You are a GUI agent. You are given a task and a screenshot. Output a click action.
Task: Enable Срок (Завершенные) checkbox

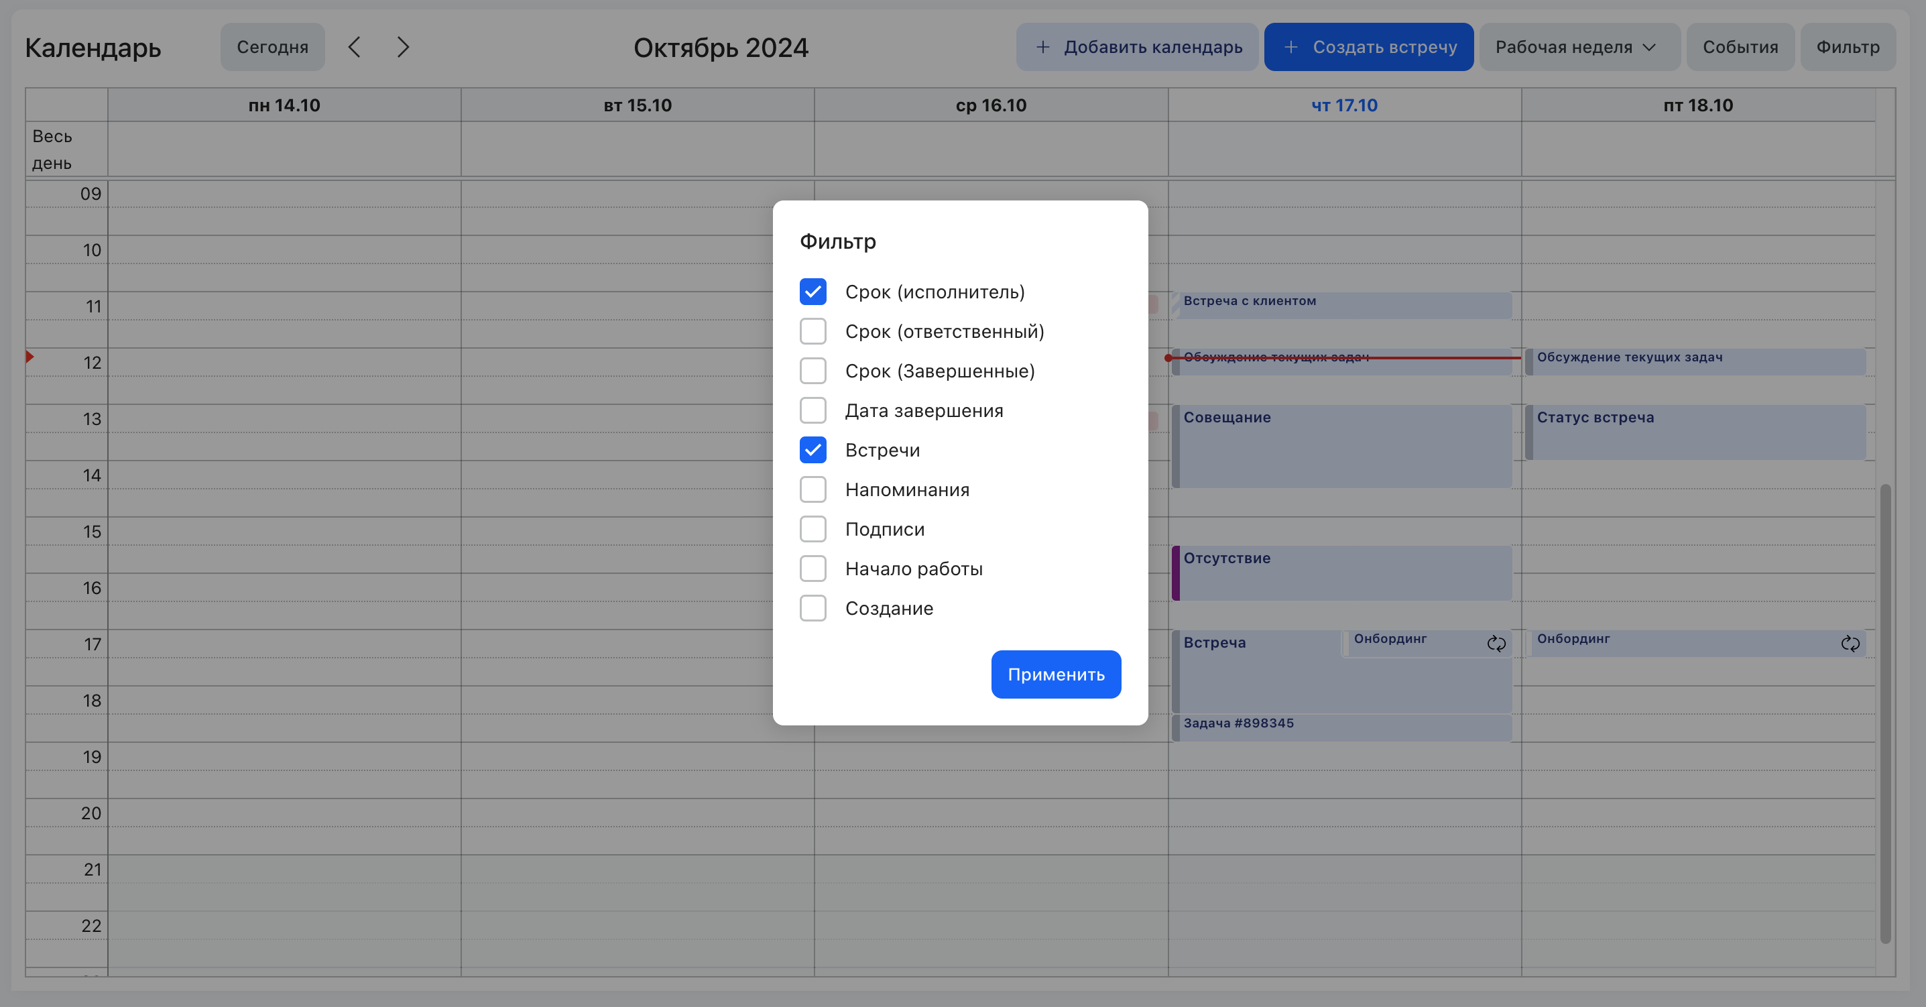[x=812, y=371]
